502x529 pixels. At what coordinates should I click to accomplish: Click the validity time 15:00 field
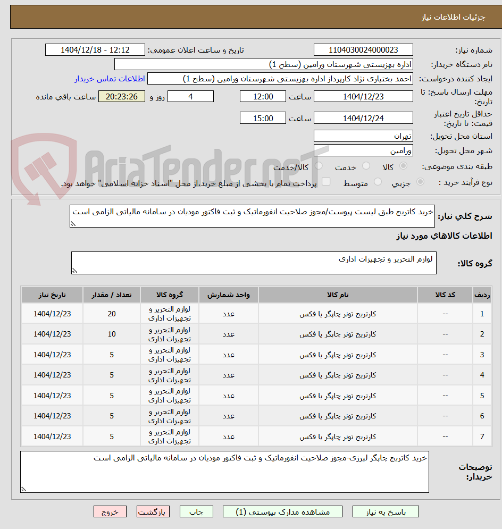[x=263, y=118]
